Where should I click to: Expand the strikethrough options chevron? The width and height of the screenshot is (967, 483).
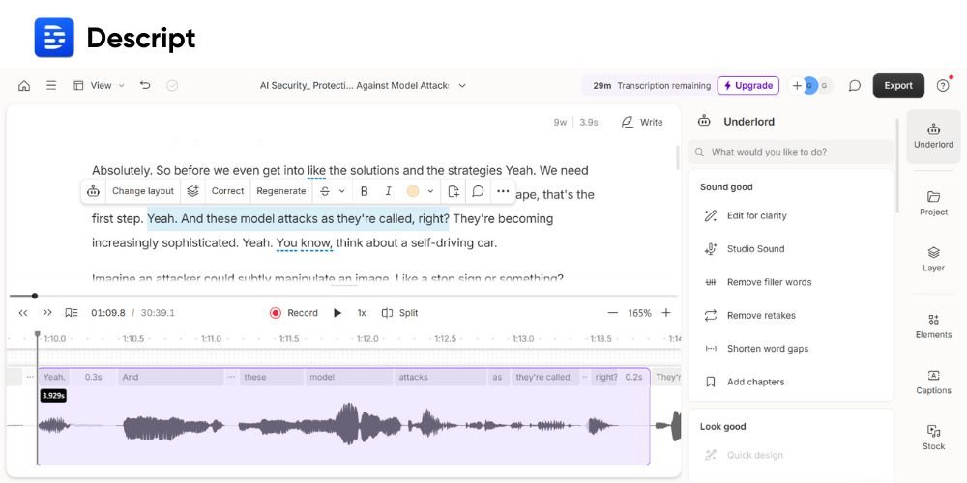tap(341, 191)
